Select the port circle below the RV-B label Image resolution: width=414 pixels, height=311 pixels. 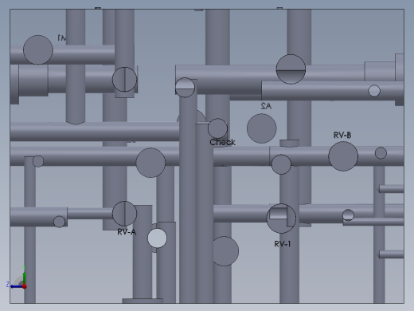point(343,156)
